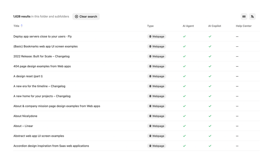Click Webpage tag in About & company mission row
The width and height of the screenshot is (273, 164).
(157, 106)
